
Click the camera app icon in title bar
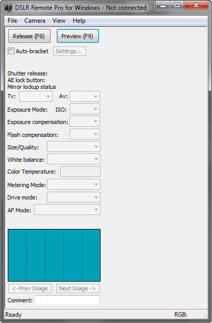(x=8, y=8)
